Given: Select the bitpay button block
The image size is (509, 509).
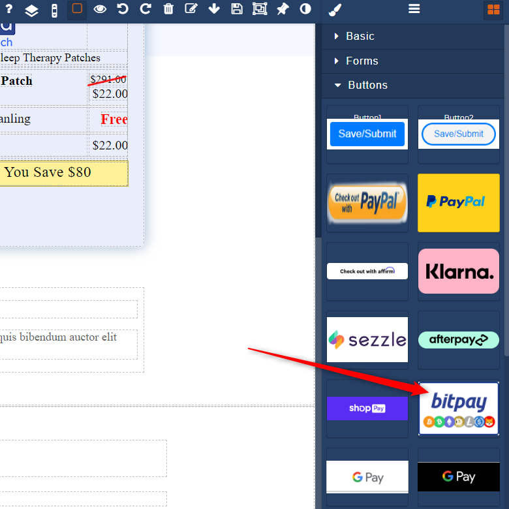Looking at the screenshot, I should click(459, 409).
